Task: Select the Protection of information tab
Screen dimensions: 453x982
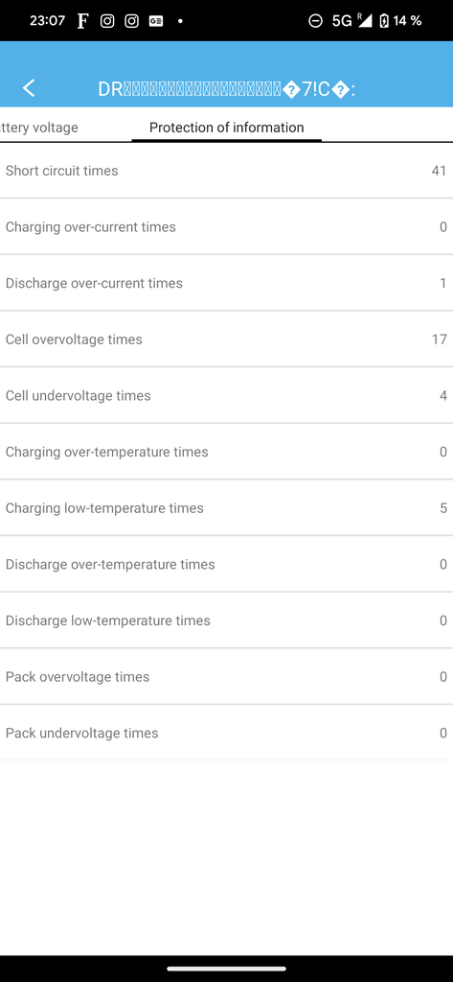Action: pyautogui.click(x=226, y=128)
